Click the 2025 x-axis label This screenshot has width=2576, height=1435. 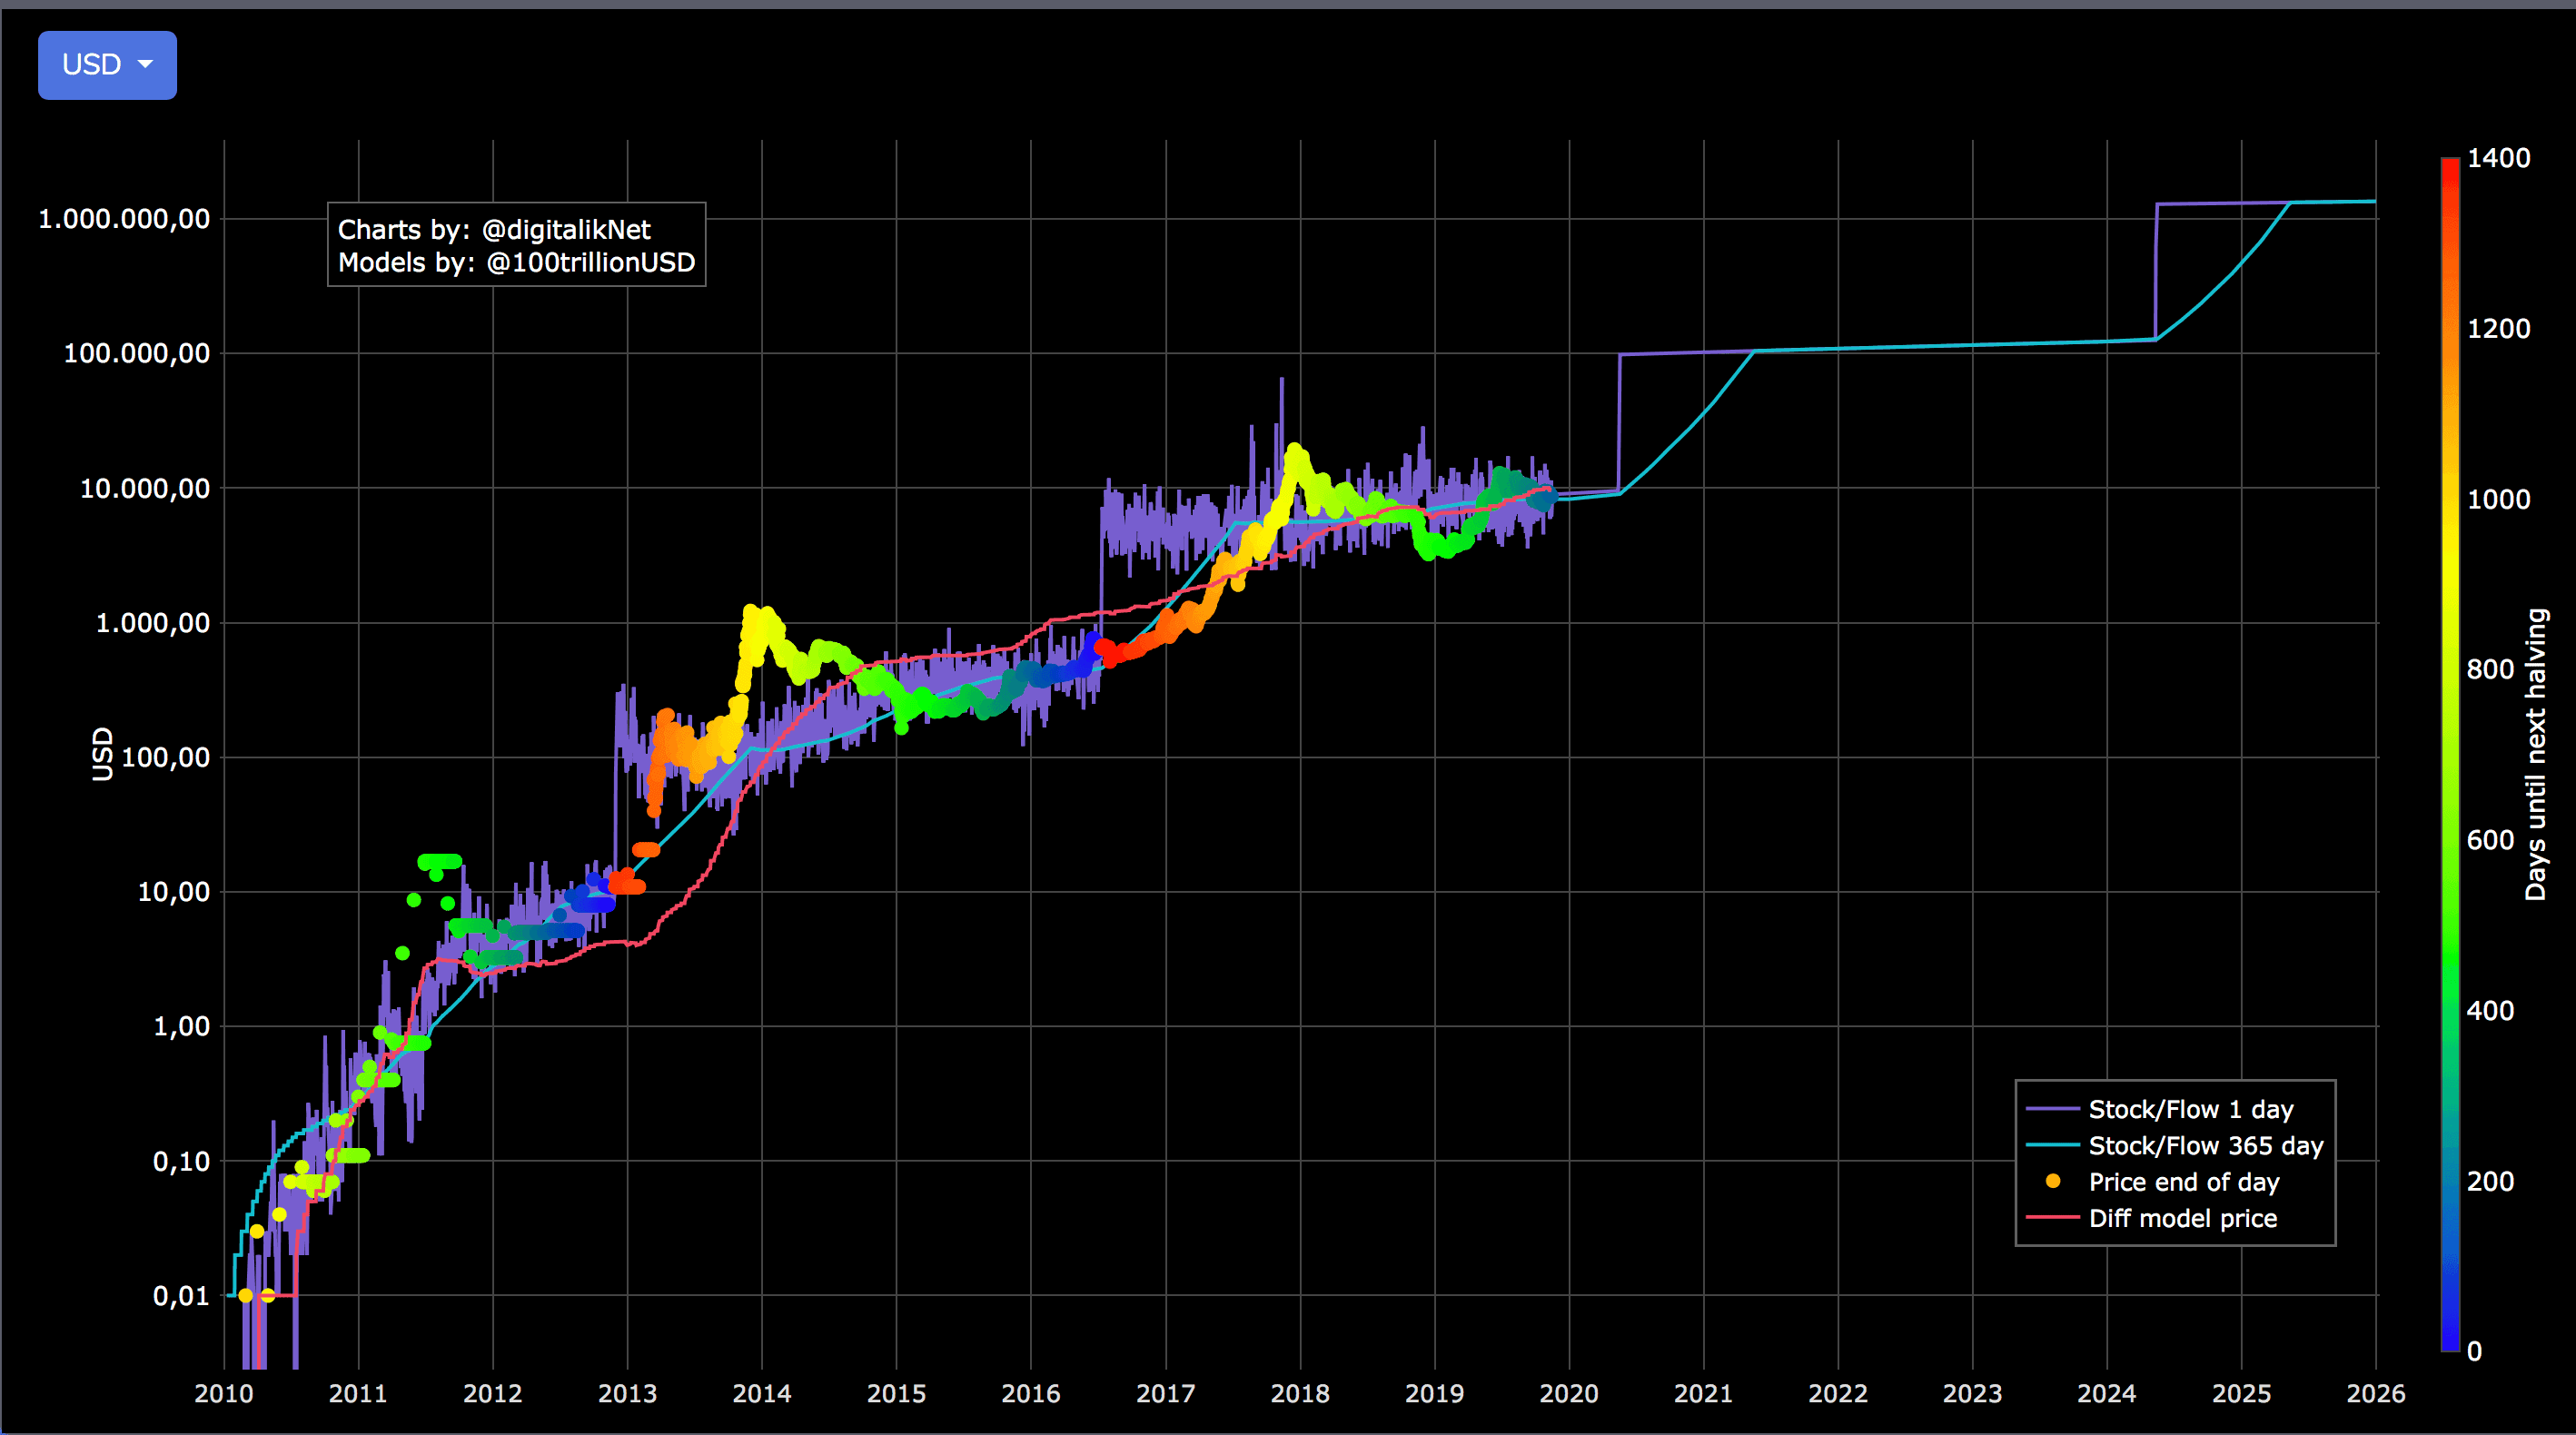pos(2242,1394)
